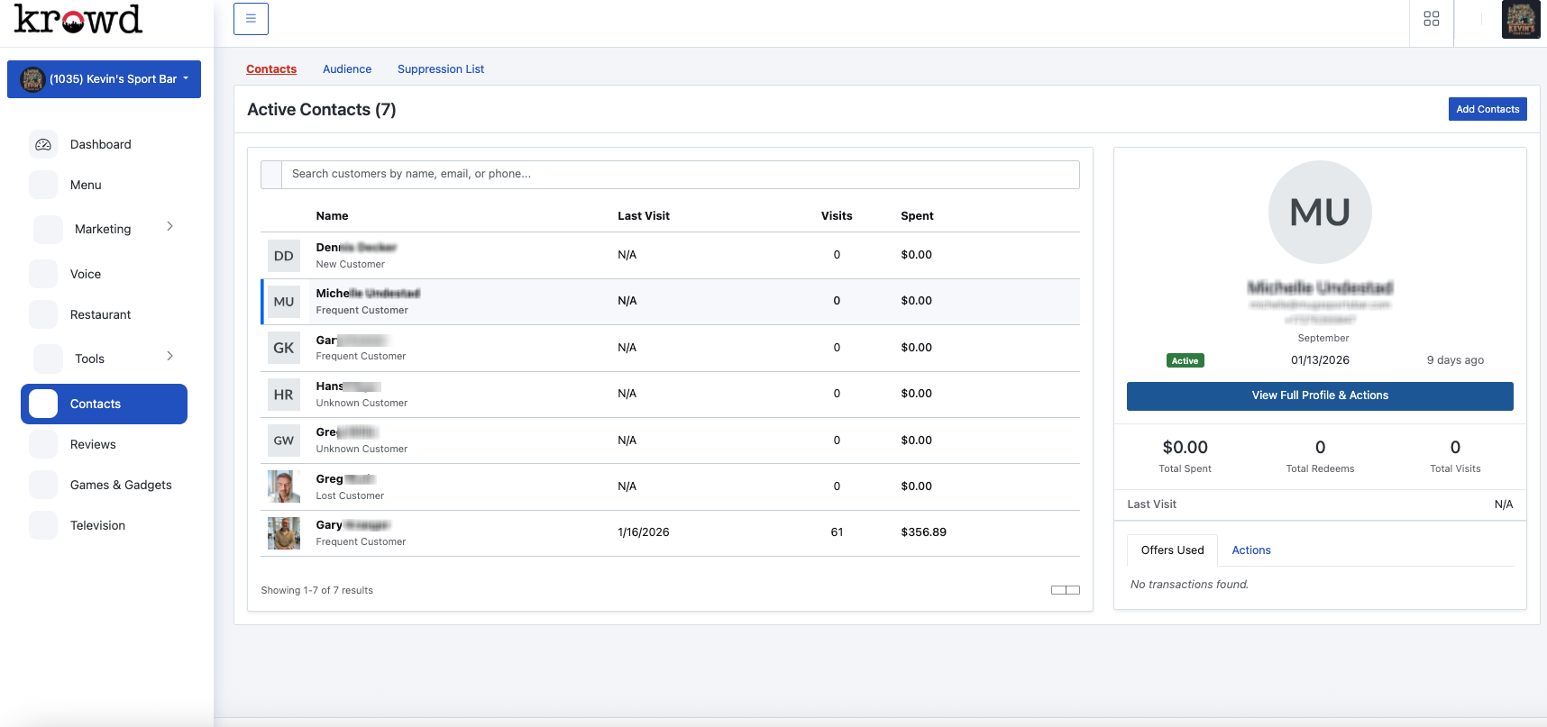
Task: Open the user profile avatar menu
Action: tap(1521, 20)
